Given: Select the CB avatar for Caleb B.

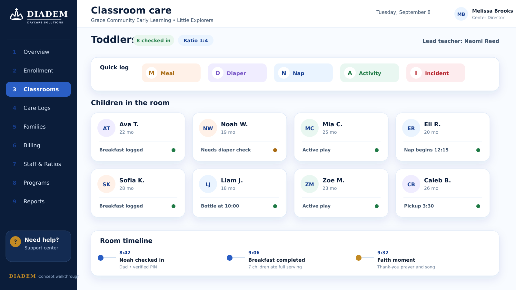Looking at the screenshot, I should 411,184.
